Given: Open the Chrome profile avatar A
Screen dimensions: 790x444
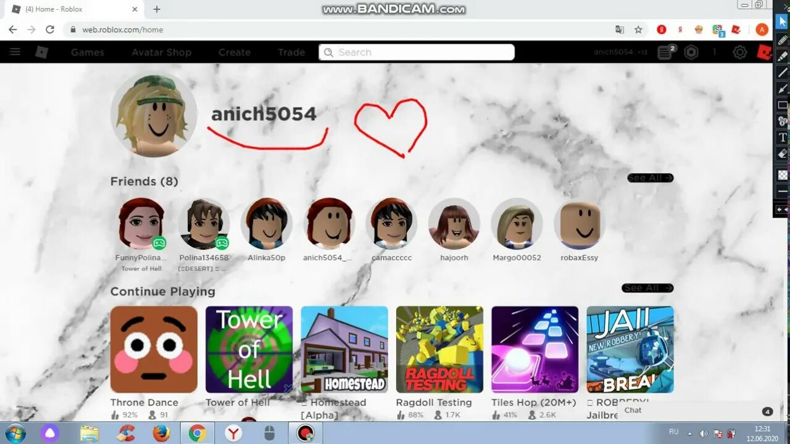Looking at the screenshot, I should point(762,30).
